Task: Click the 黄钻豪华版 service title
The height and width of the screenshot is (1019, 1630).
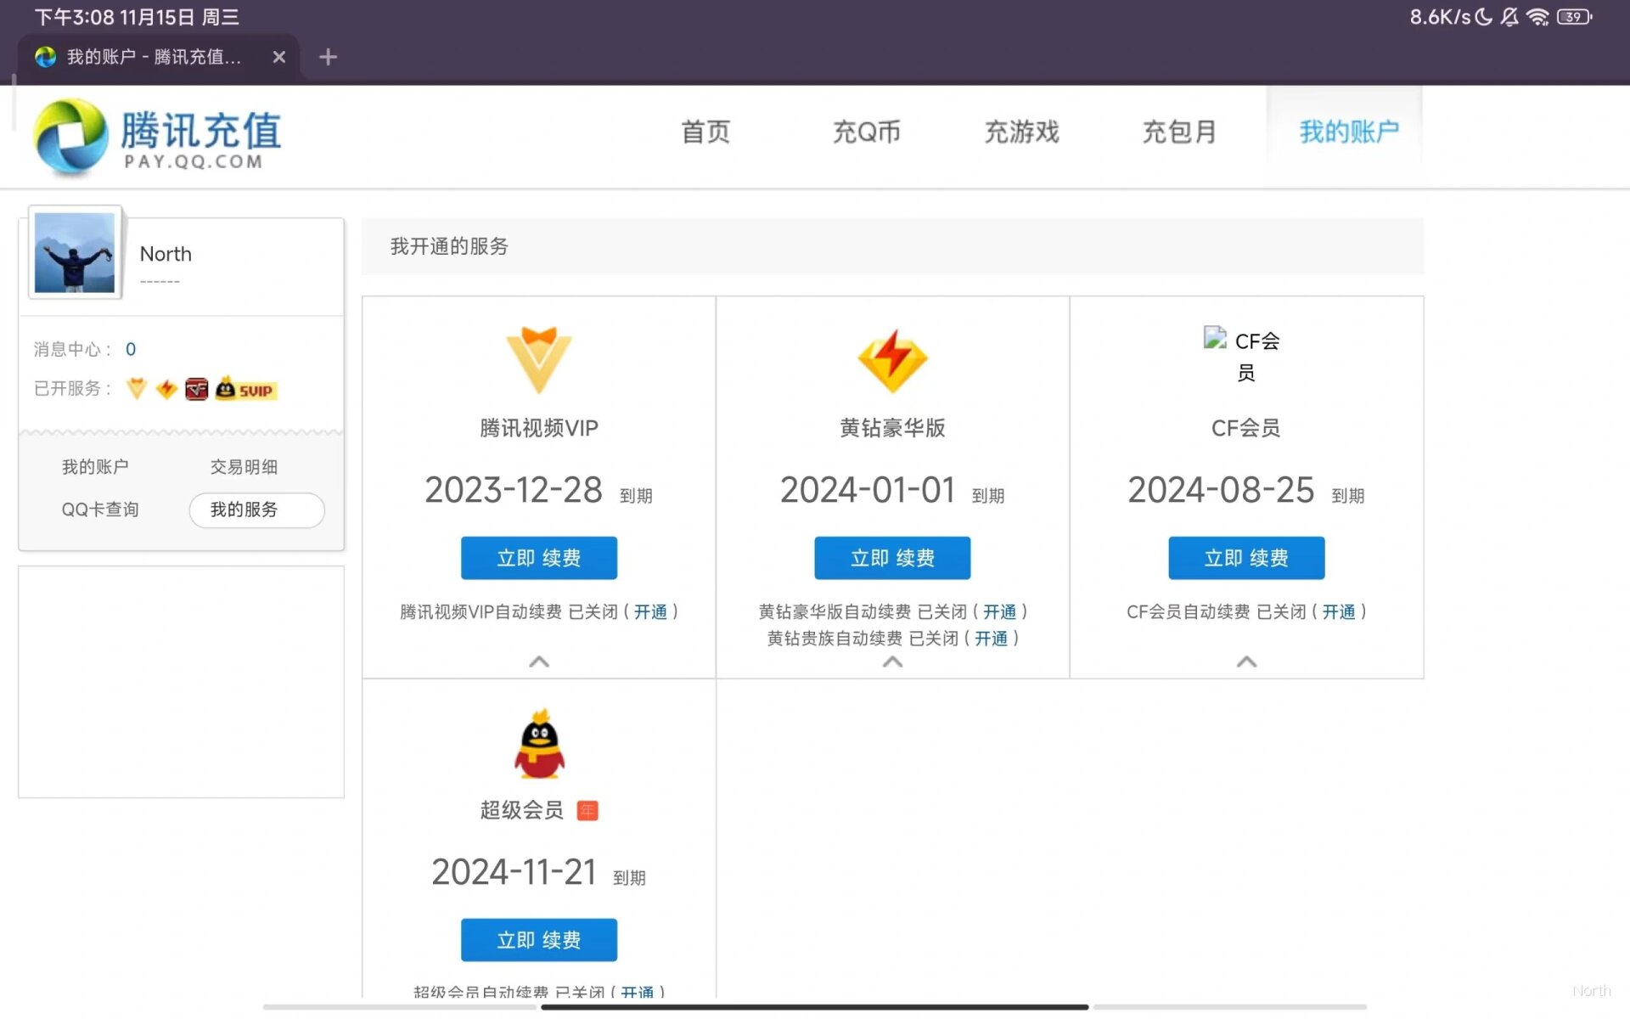Action: (x=892, y=428)
